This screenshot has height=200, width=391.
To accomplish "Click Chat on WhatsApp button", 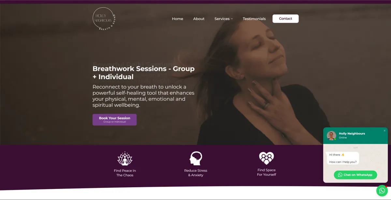I will (355, 175).
